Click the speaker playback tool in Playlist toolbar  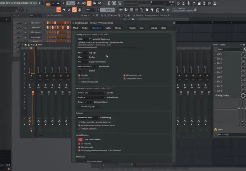click(129, 15)
